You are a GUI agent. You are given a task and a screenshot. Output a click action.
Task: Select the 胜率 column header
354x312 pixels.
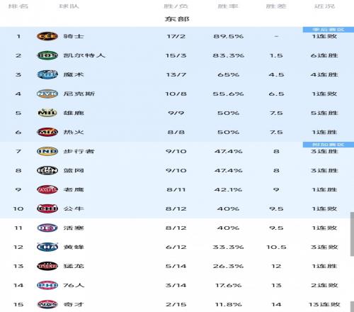click(228, 6)
